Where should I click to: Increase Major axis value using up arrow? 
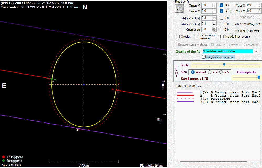point(214,17)
